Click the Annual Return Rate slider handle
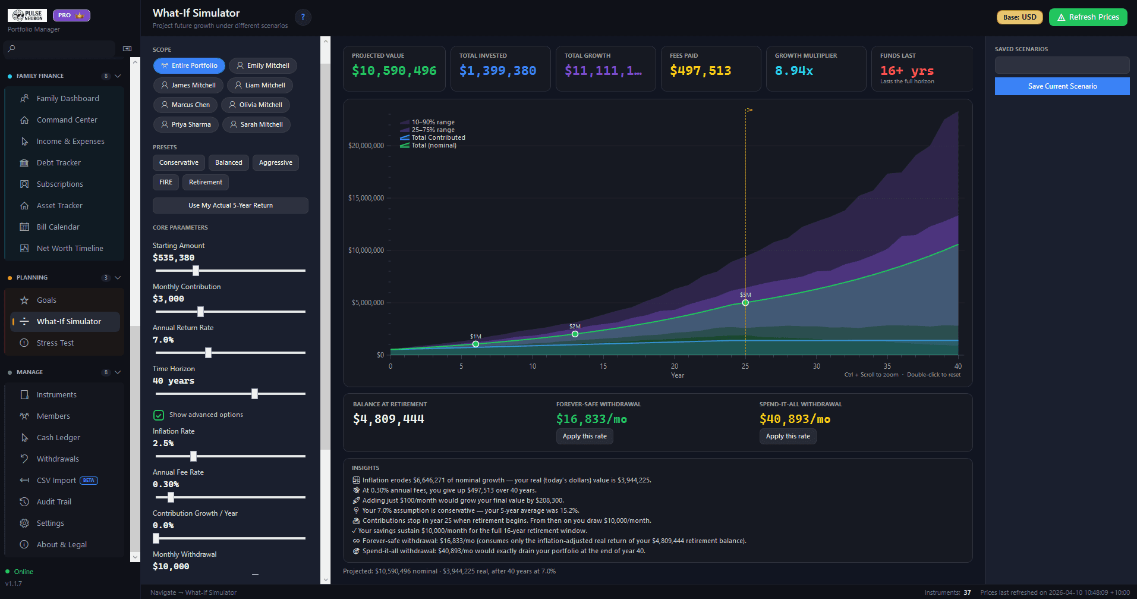 coord(208,353)
